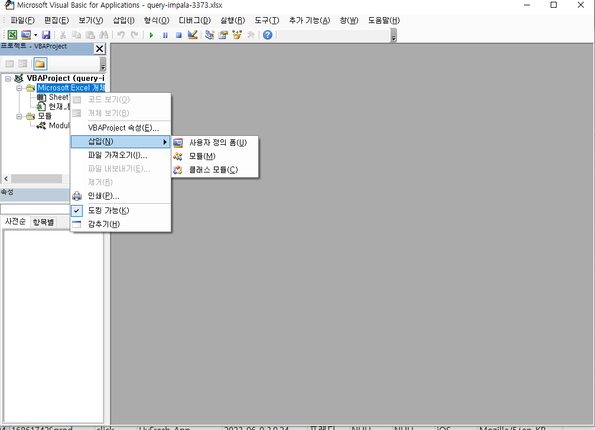595x430 pixels.
Task: Break execution with the pause icon
Action: coord(165,35)
